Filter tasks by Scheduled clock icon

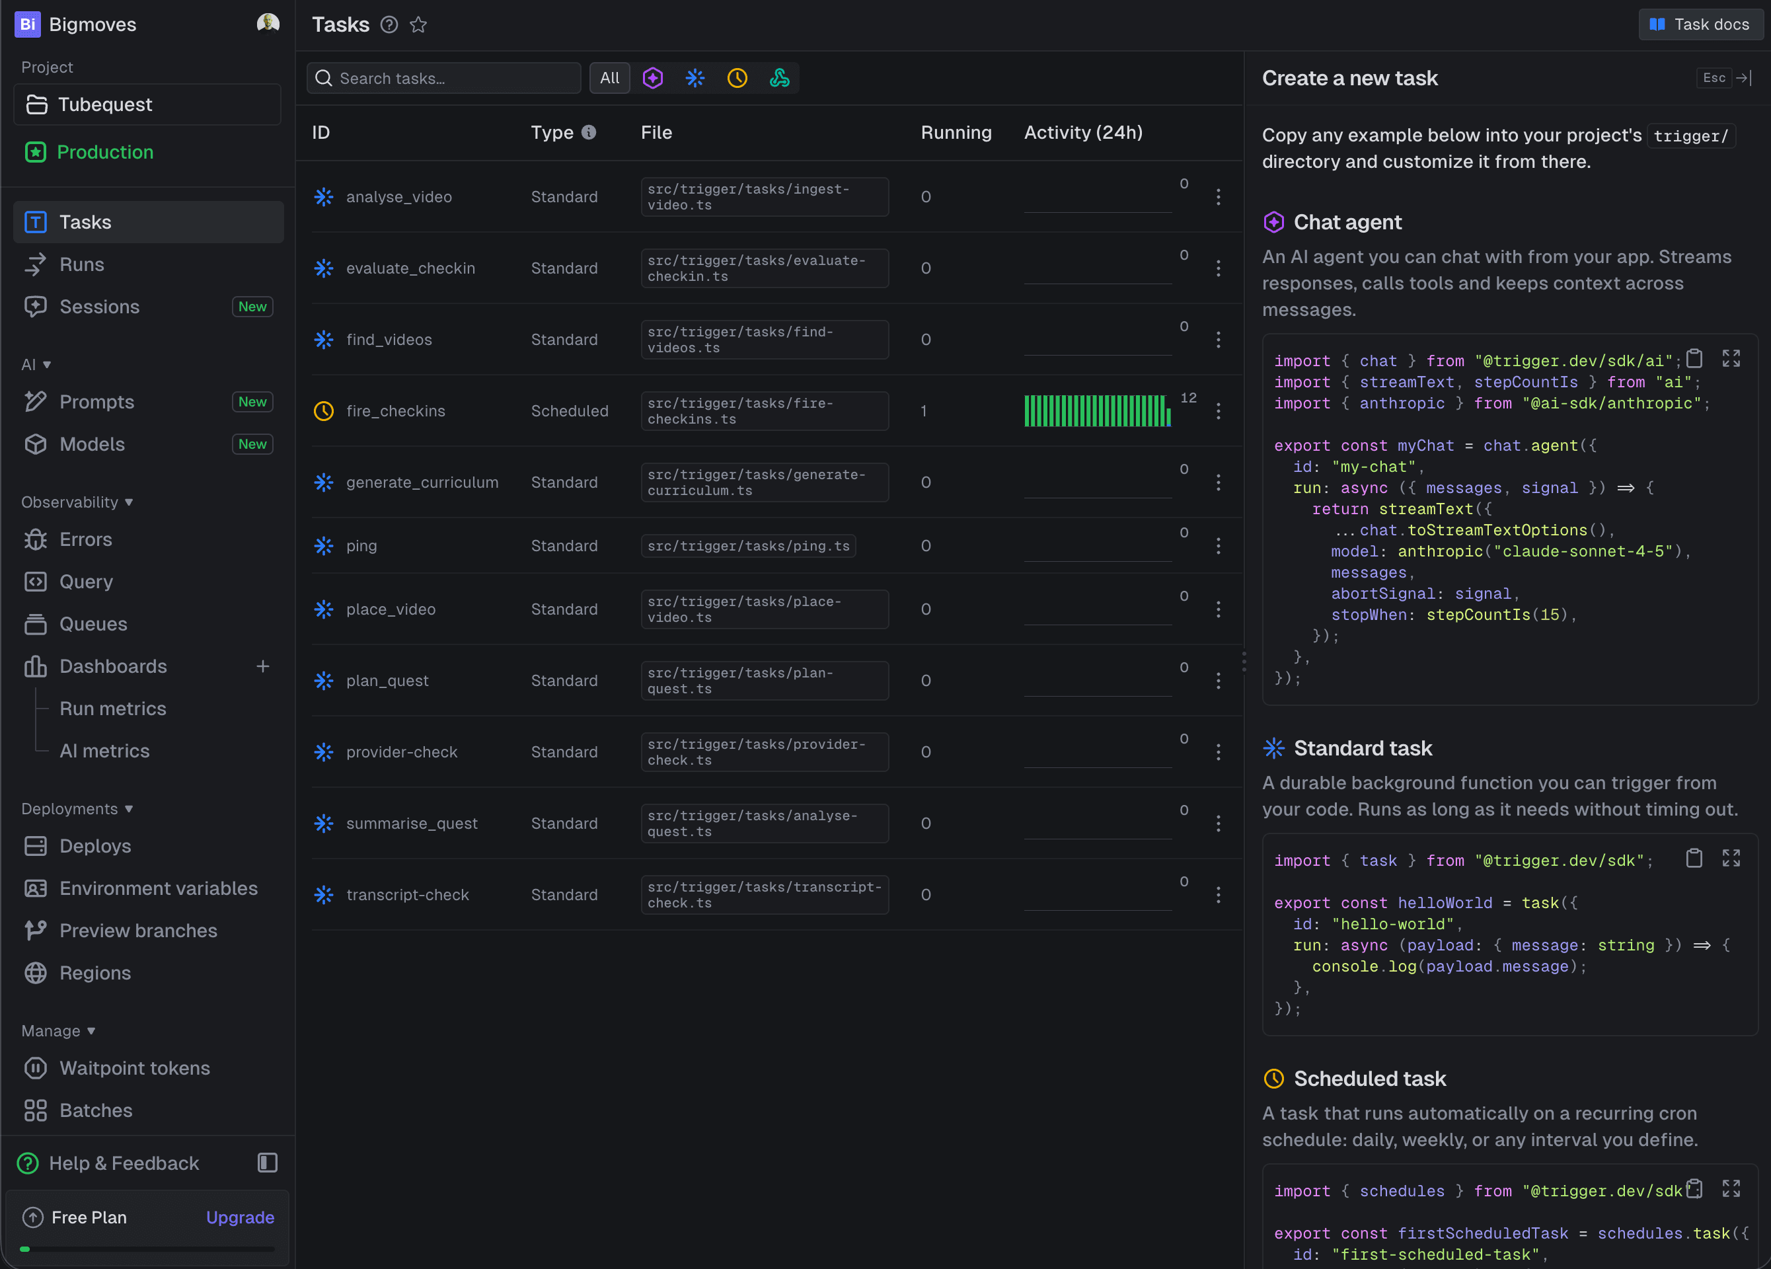737,78
